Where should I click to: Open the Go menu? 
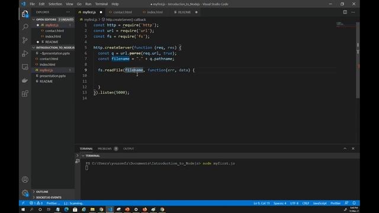[79, 4]
